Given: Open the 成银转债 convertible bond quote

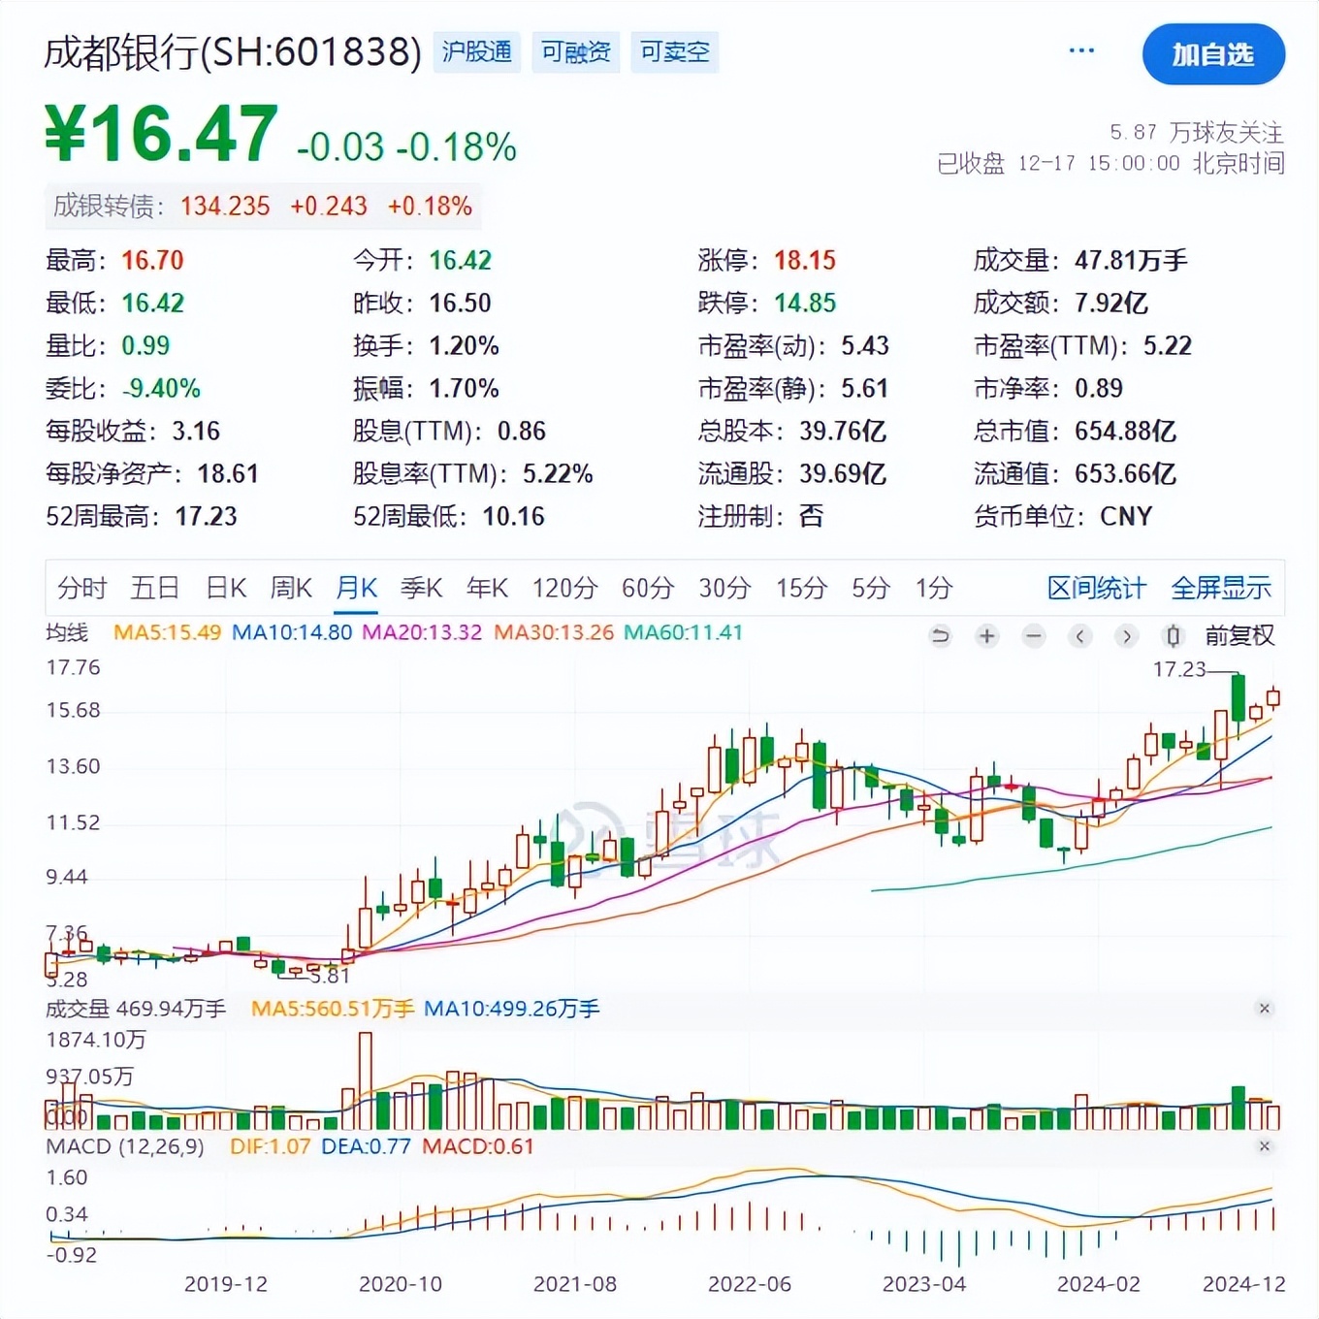Looking at the screenshot, I should coord(262,206).
